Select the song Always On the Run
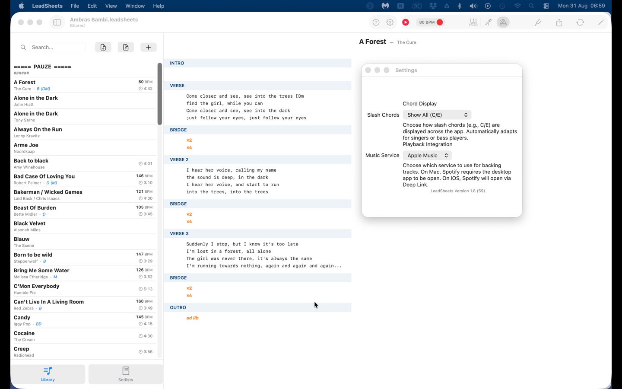This screenshot has width=622, height=389. click(x=83, y=132)
